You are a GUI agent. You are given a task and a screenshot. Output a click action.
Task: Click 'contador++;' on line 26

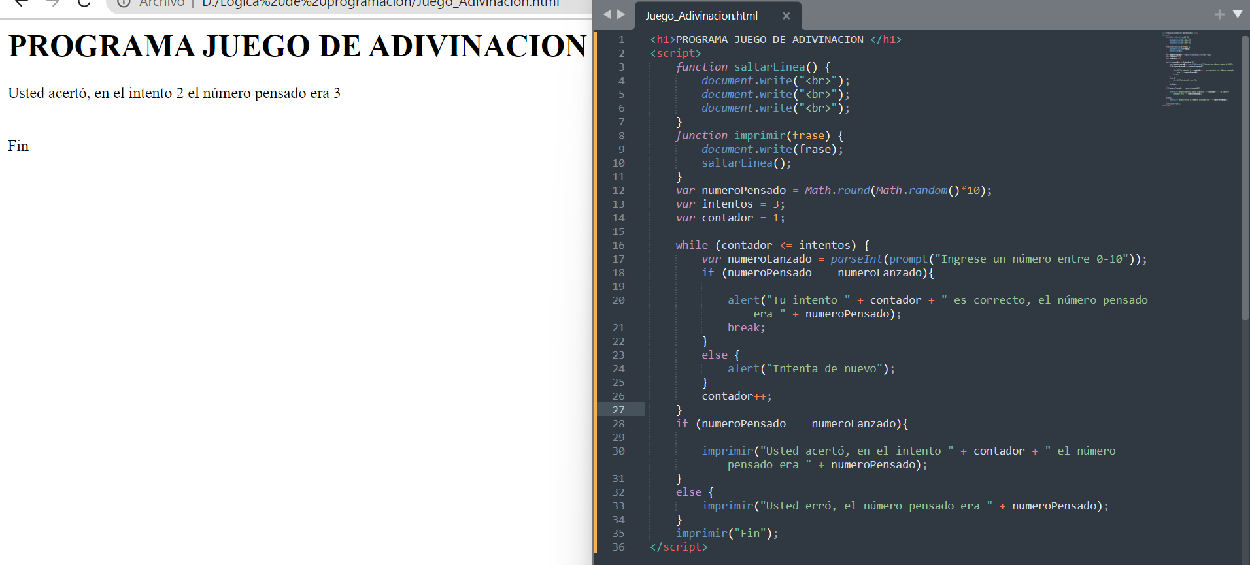tap(737, 396)
